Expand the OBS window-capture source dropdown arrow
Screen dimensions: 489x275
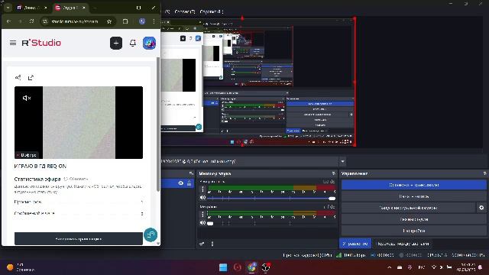[x=342, y=161]
